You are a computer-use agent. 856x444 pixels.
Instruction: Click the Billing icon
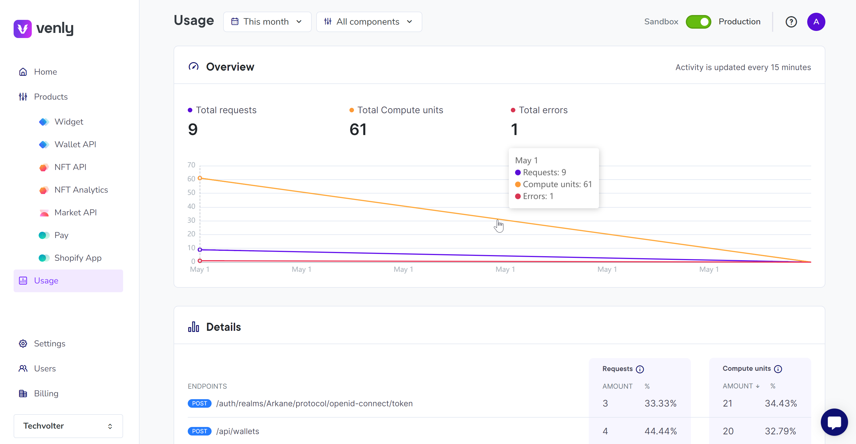tap(23, 394)
